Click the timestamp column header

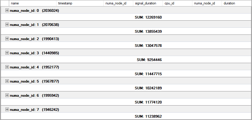[x=80, y=3]
